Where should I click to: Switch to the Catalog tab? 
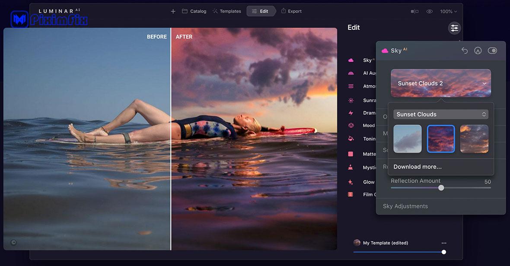click(x=194, y=11)
